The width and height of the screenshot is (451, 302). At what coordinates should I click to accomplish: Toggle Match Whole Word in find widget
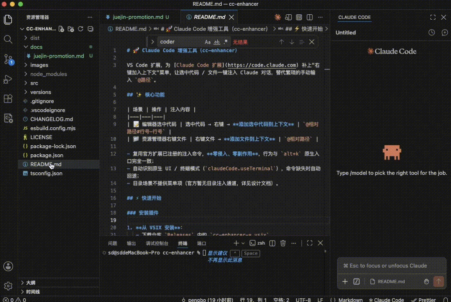(217, 42)
